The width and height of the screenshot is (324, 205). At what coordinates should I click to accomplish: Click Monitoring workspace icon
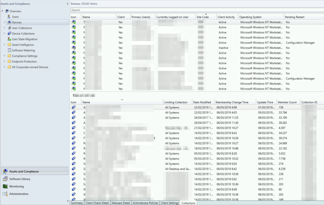pos(5,186)
